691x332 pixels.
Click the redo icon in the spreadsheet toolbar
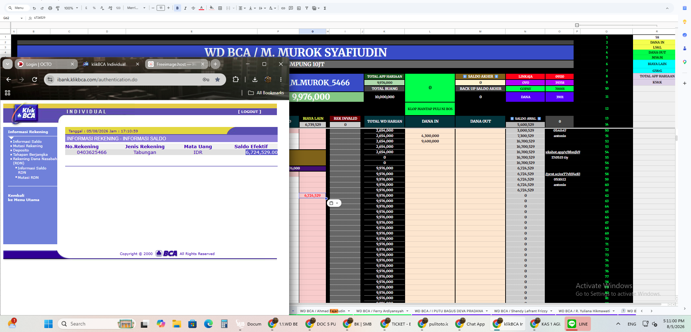click(42, 8)
